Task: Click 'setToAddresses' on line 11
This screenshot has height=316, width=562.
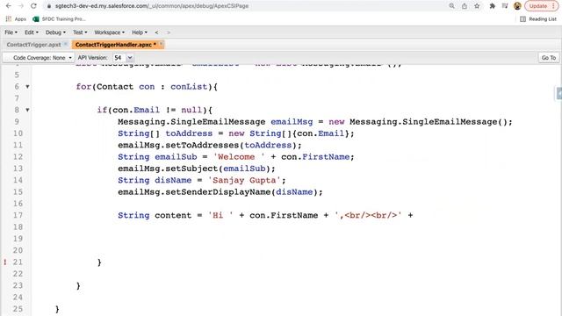Action: click(202, 145)
